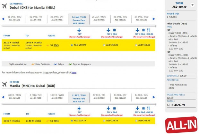The height and width of the screenshot is (134, 199).
Task: Click airline icon beside SJ 7945
Action: pos(48,45)
